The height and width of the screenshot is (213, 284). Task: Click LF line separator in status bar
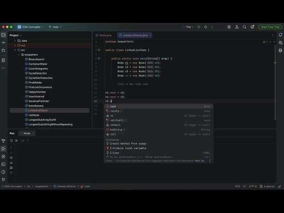point(244,186)
